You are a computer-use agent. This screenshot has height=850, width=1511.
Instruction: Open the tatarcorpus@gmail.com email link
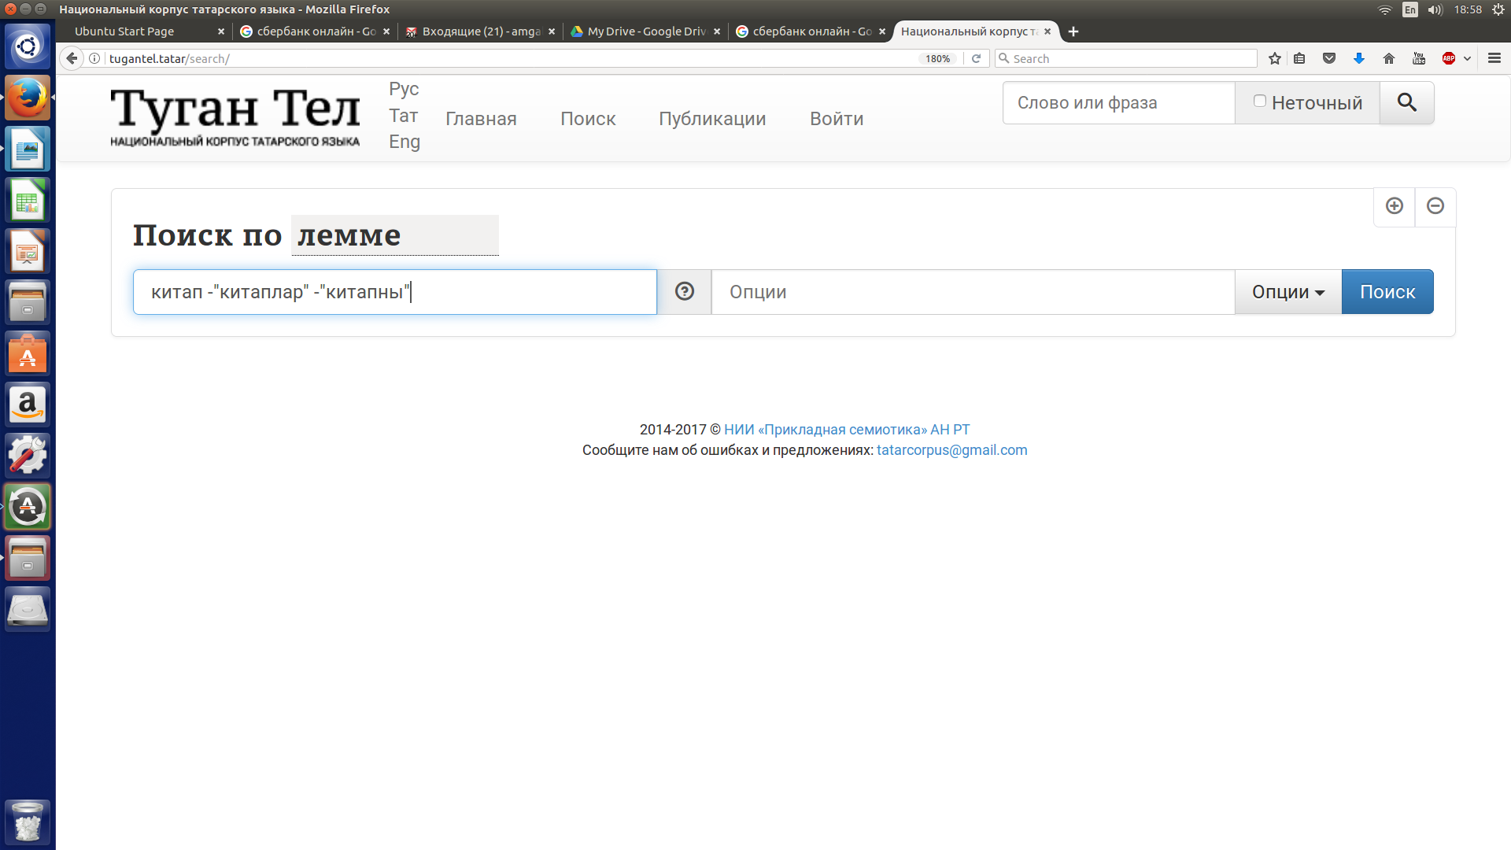tap(951, 450)
